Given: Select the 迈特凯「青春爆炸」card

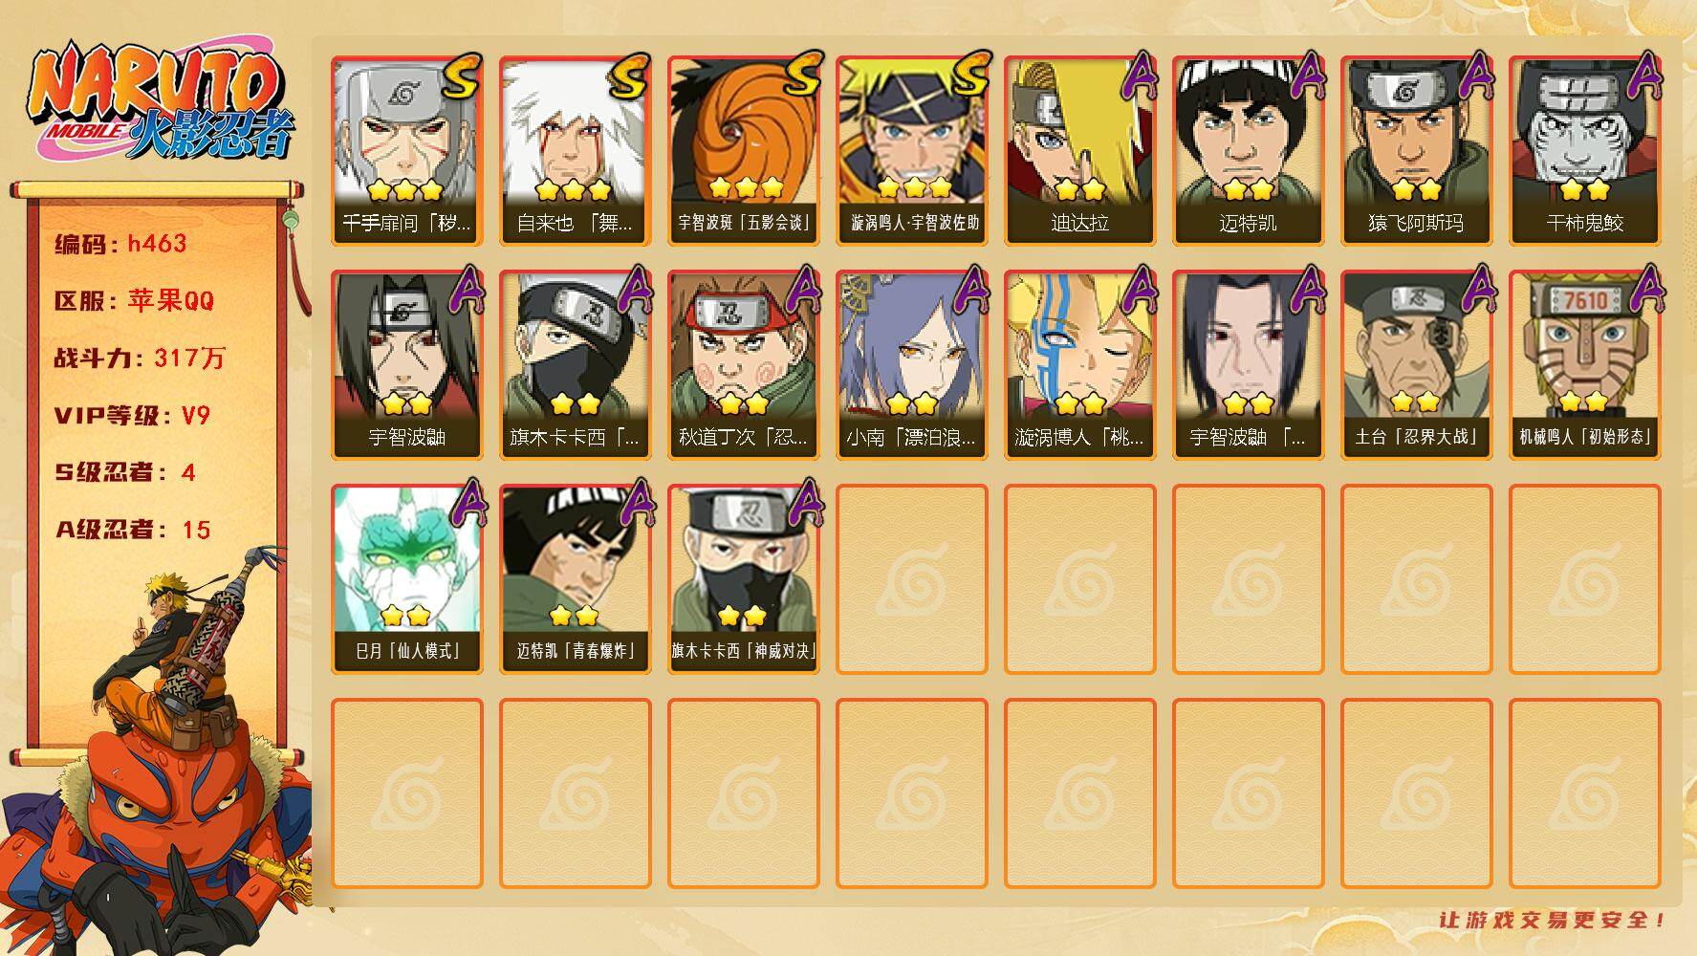Looking at the screenshot, I should pyautogui.click(x=575, y=579).
